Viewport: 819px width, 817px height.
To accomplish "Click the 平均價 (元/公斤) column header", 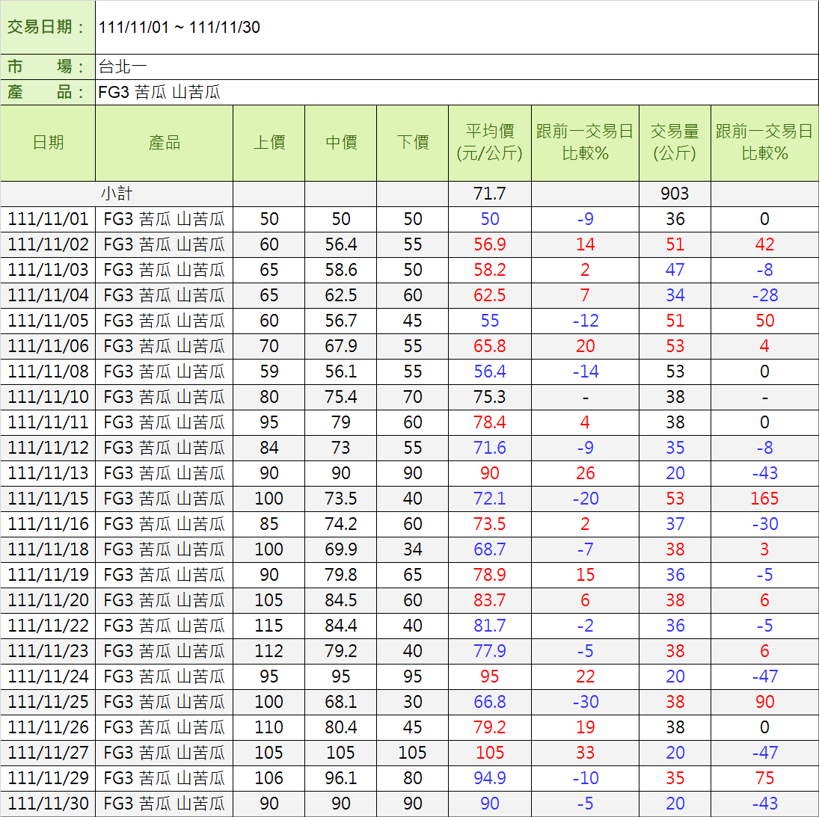I will pos(489,143).
